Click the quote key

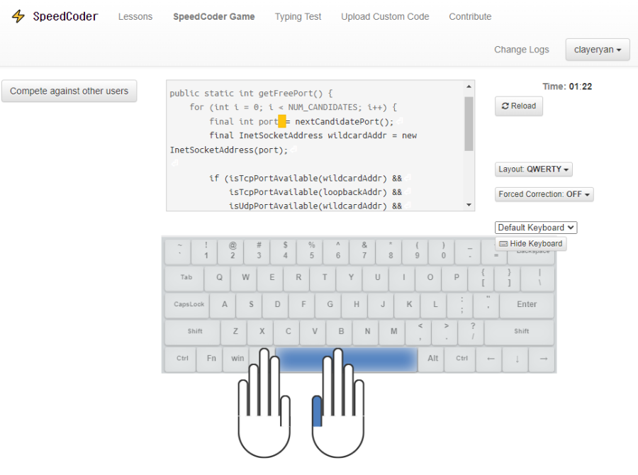pos(486,304)
